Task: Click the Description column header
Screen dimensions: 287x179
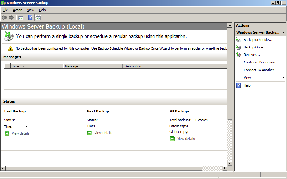Action: point(175,66)
